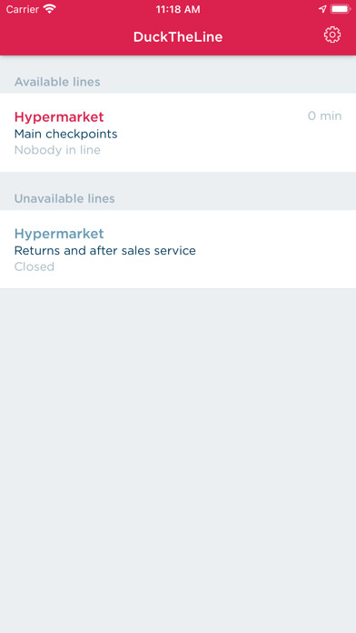The width and height of the screenshot is (356, 633).
Task: Tap the empty gray area below the lists
Action: click(x=178, y=460)
